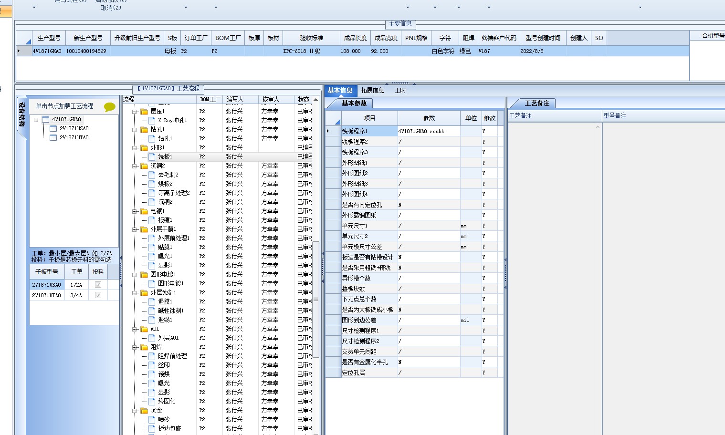725x435 pixels.
Task: Select the 基本参数 tab
Action: point(354,103)
